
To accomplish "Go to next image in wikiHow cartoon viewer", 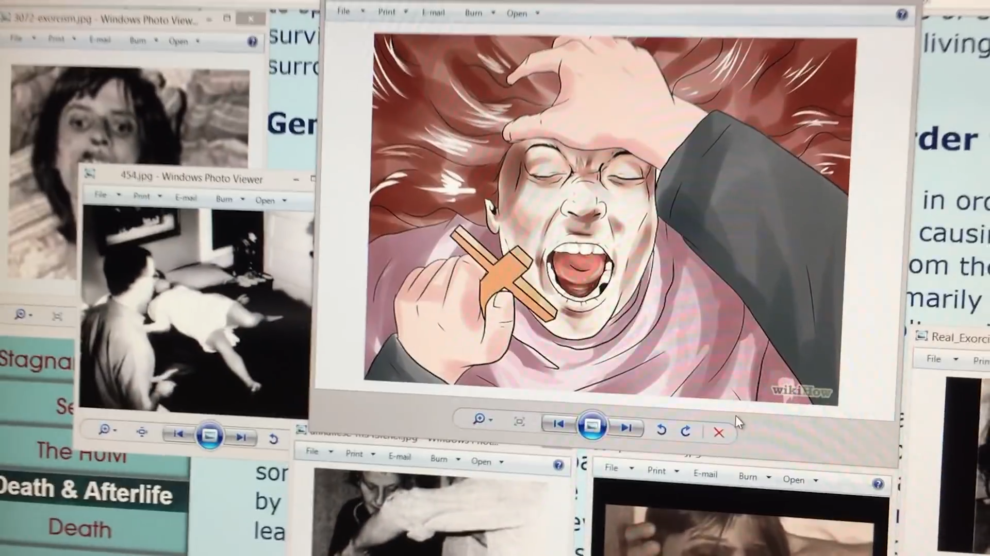I will (626, 427).
